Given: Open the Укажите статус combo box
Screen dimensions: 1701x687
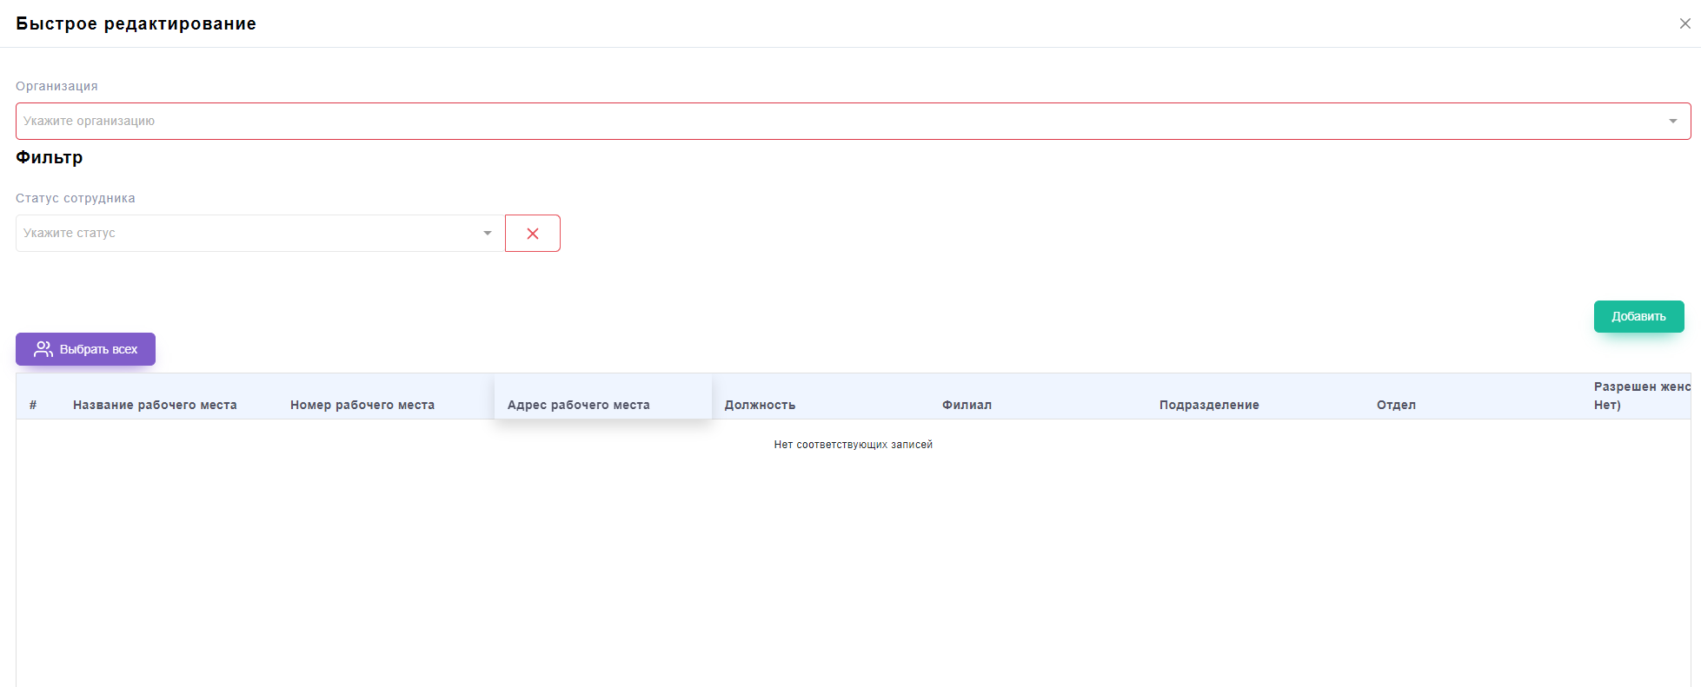Looking at the screenshot, I should tap(248, 233).
